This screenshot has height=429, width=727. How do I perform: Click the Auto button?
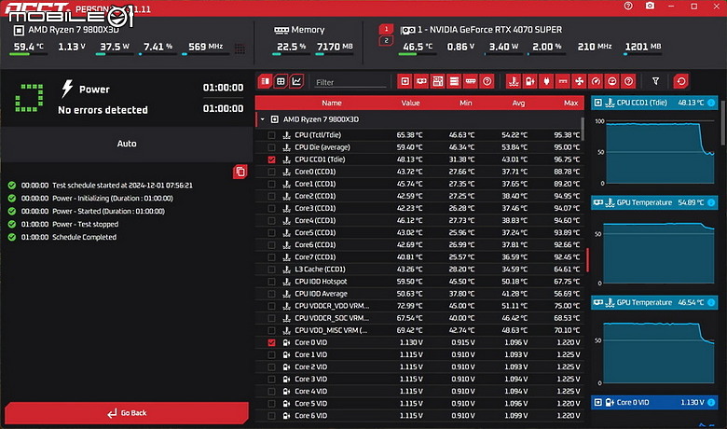point(127,144)
